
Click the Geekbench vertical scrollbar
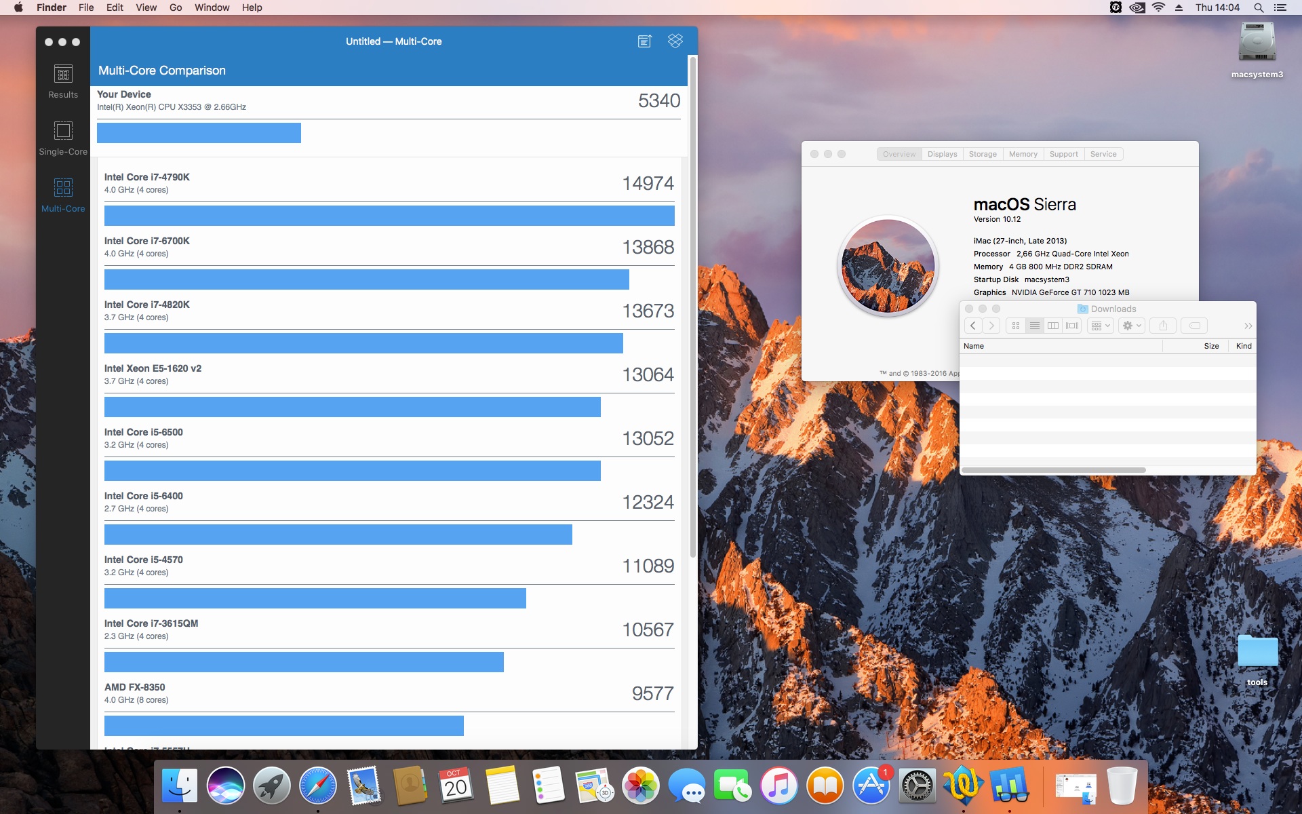(692, 305)
